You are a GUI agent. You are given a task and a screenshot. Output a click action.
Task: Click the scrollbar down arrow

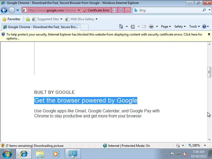click(209, 140)
